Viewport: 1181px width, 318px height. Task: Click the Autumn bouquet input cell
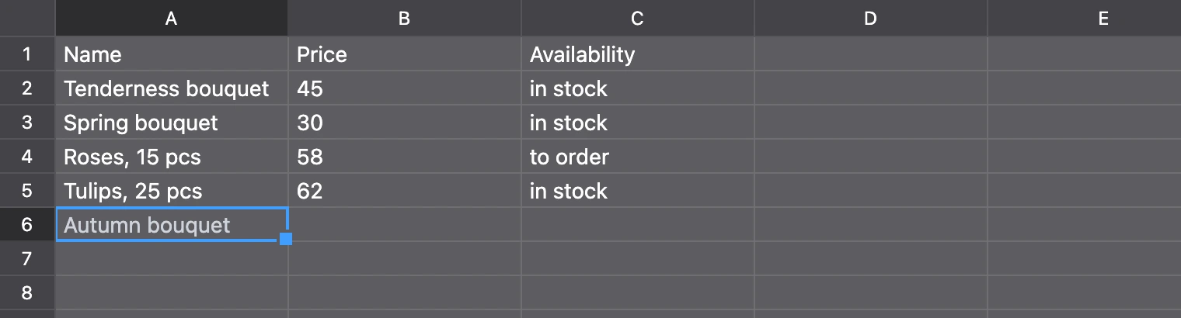click(172, 225)
